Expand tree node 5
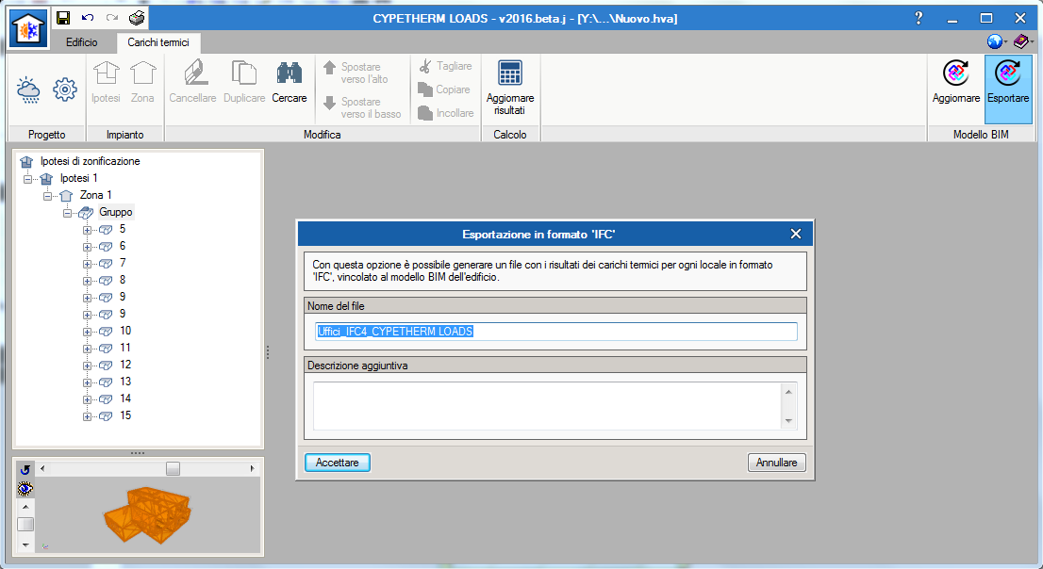 (x=87, y=230)
